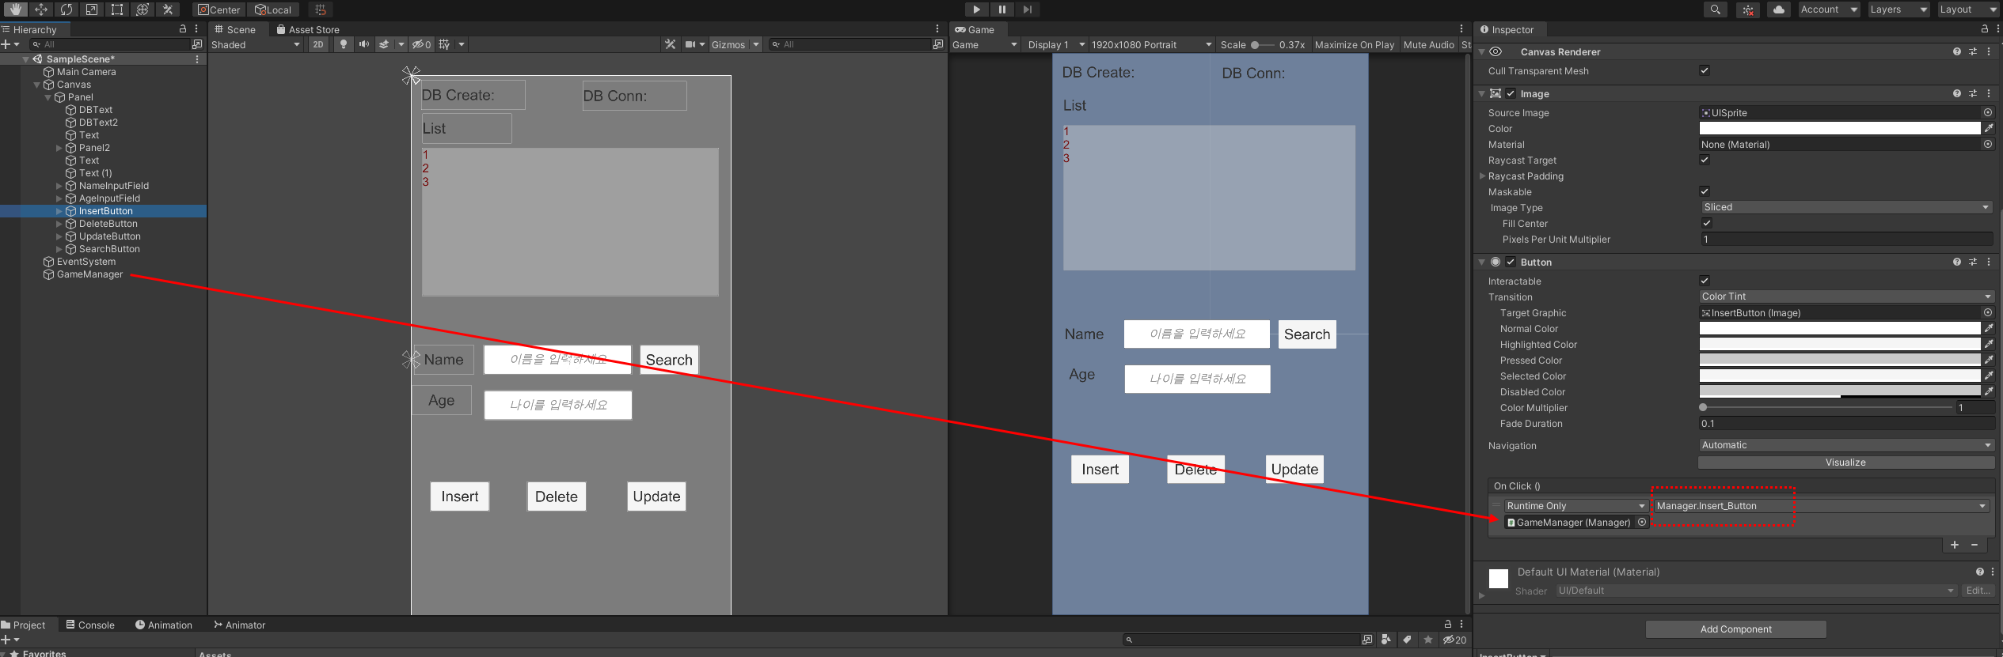Open the Display 1 dropdown
Viewport: 2003px width, 657px height.
1055,44
